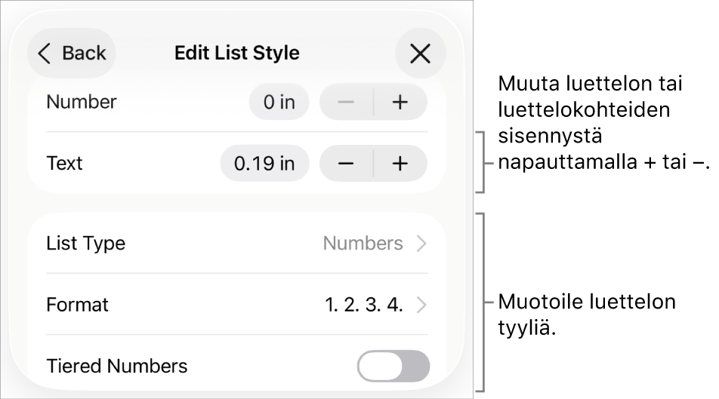Click the Number indent 0 in field
The width and height of the screenshot is (719, 399).
[x=279, y=102]
